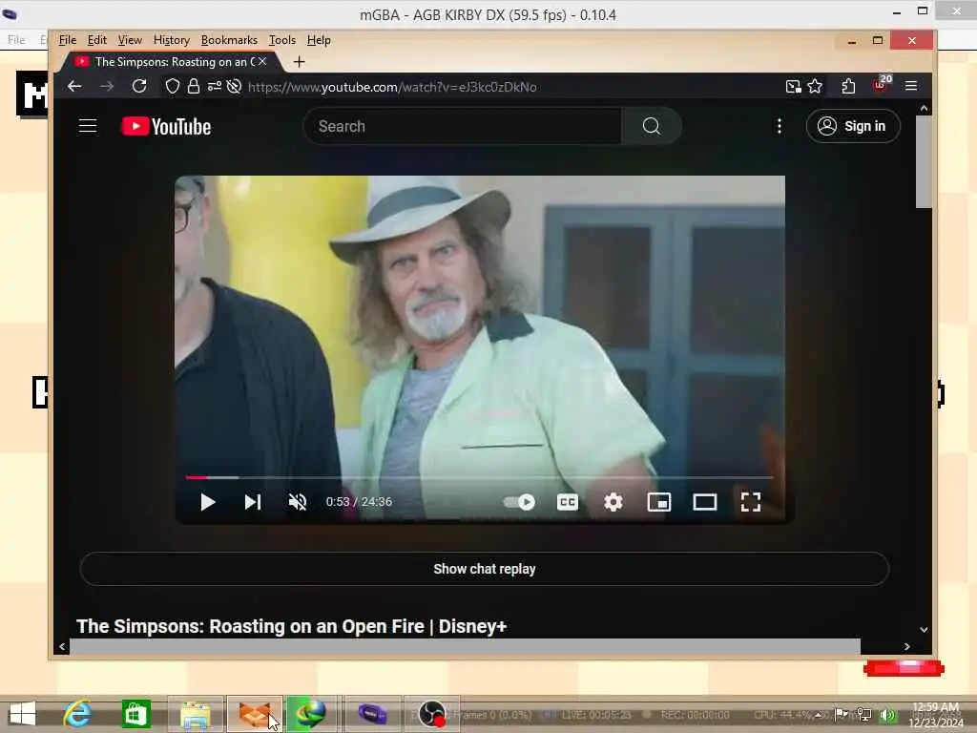Click the Sign in button

(x=853, y=127)
